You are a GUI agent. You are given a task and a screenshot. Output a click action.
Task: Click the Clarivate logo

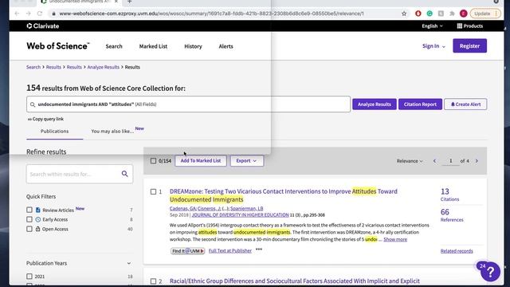tap(43, 26)
